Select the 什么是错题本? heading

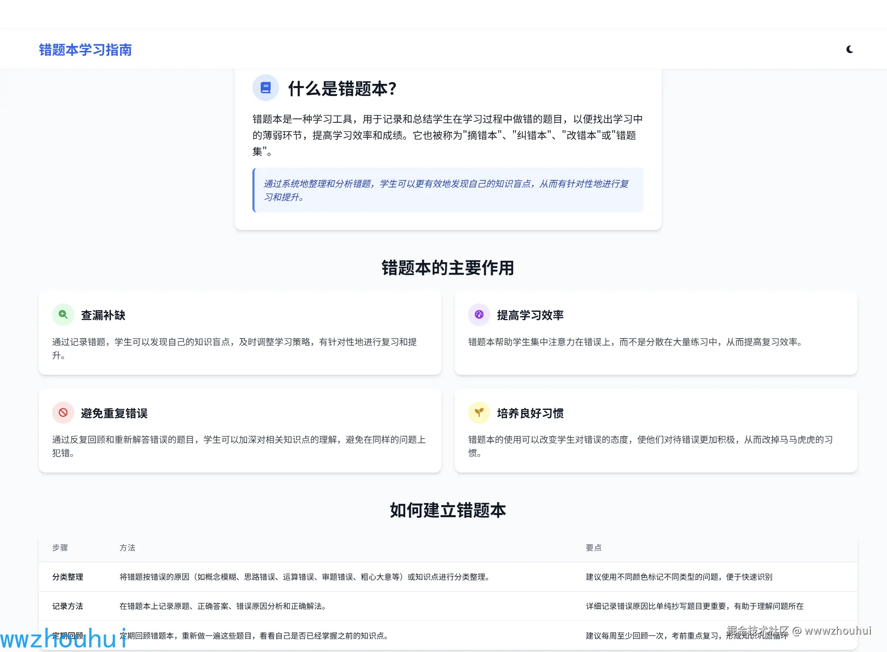click(342, 88)
